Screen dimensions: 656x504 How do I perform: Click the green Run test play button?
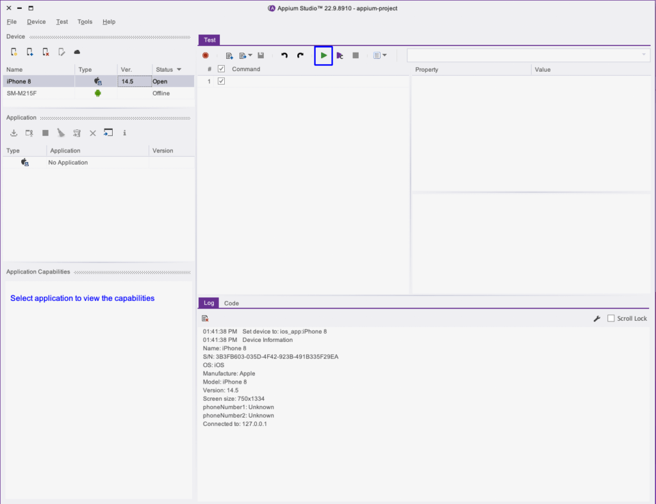pos(324,56)
